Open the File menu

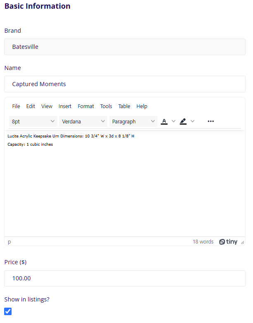pos(16,106)
